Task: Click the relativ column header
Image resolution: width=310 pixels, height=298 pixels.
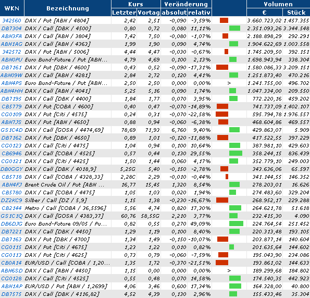Action: [199, 13]
